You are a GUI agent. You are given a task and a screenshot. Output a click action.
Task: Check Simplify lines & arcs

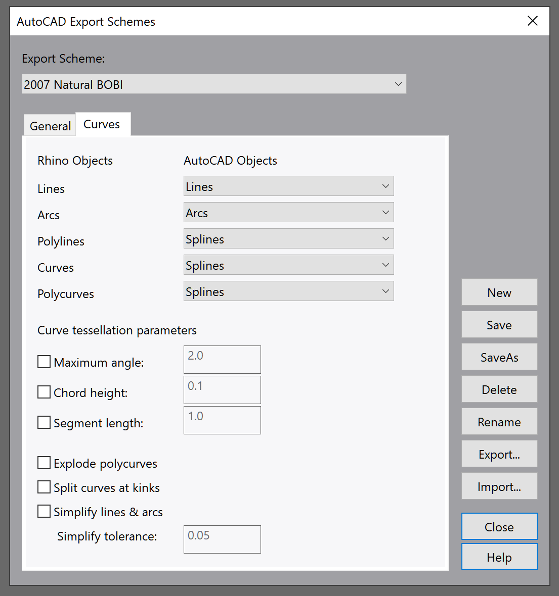44,512
